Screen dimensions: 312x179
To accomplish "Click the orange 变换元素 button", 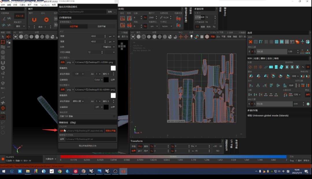I will click(19, 16).
